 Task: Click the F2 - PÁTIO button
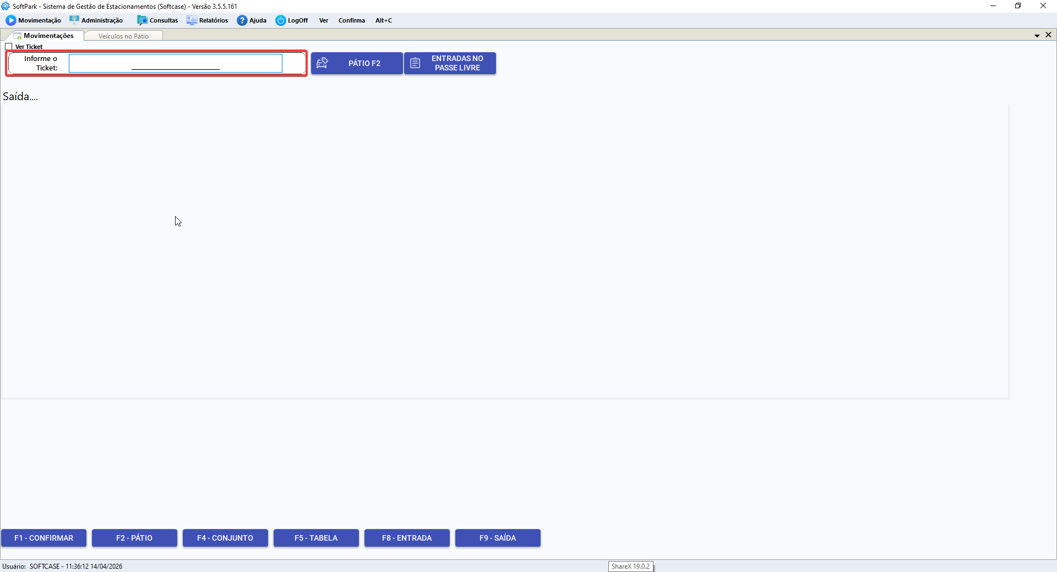pos(134,538)
